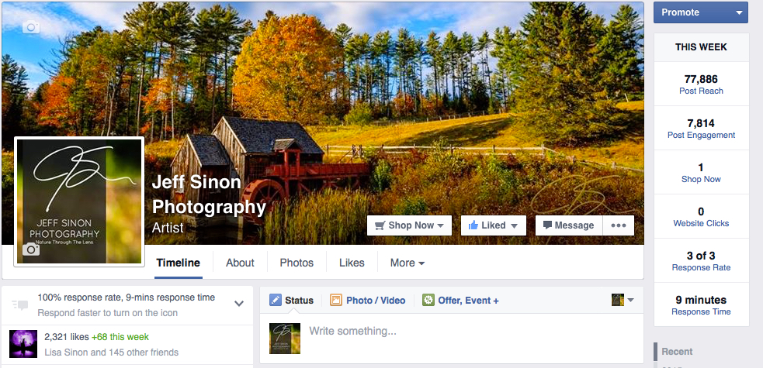Click the cover photo camera icon

31,27
